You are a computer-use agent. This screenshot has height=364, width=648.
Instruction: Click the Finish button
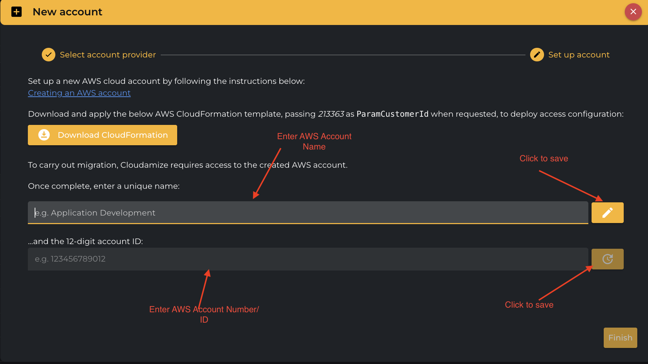(x=620, y=338)
